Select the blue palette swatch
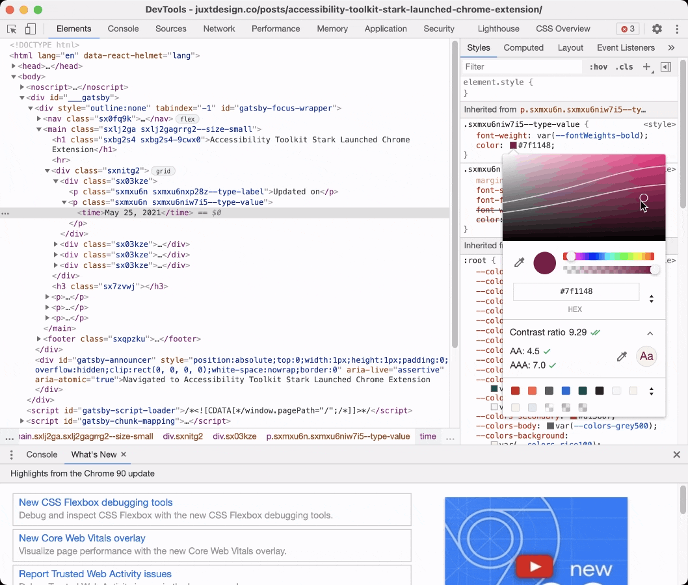The width and height of the screenshot is (688, 585). pos(566,391)
